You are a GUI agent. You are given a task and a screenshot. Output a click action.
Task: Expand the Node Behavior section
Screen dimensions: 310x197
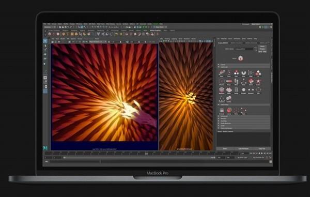click(x=244, y=124)
